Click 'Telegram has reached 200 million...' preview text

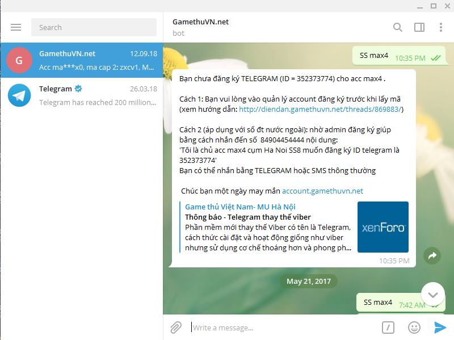point(98,102)
